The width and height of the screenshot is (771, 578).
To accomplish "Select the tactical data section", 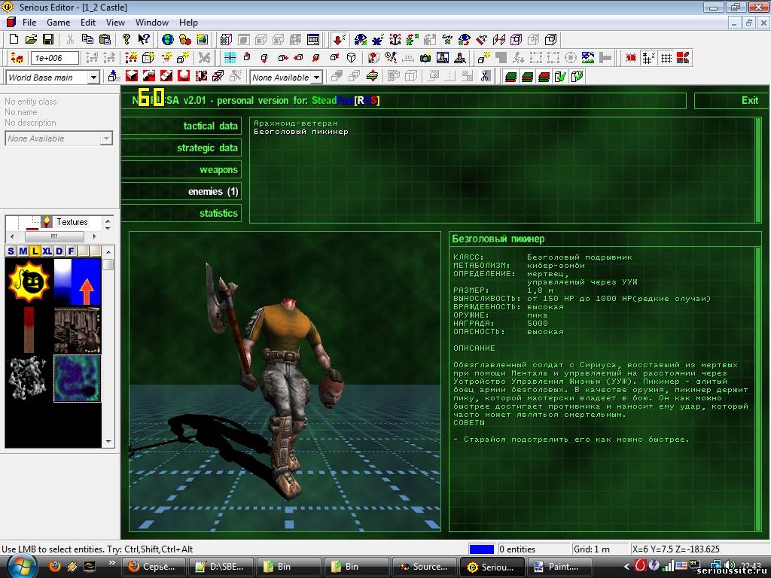I will point(181,126).
